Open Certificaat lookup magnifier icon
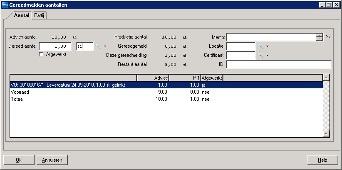 tap(260, 55)
